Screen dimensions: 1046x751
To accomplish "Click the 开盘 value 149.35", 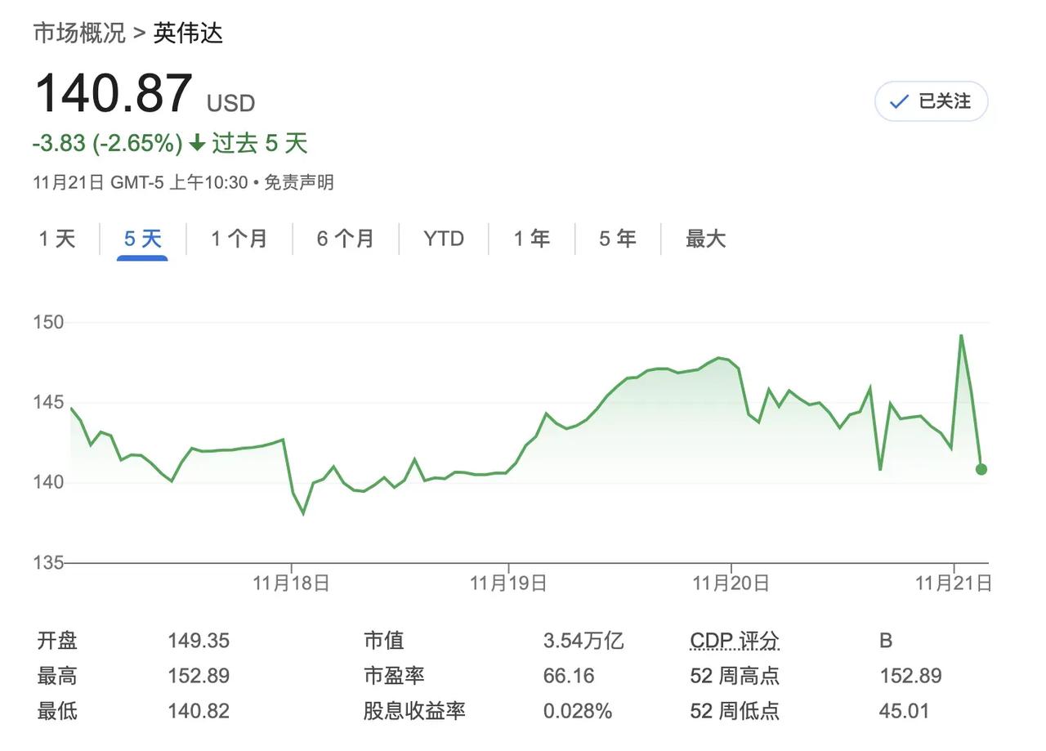I will 199,641.
